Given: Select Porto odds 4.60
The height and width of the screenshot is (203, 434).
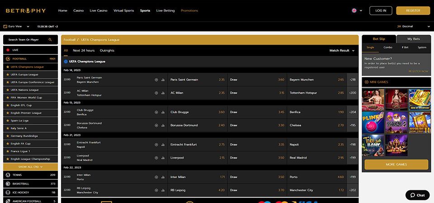Looking at the screenshot, I should coord(316,177).
